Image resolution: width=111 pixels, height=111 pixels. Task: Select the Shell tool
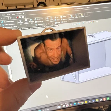click(x=57, y=22)
